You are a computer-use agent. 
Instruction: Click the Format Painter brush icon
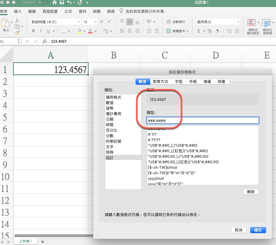(x=17, y=32)
